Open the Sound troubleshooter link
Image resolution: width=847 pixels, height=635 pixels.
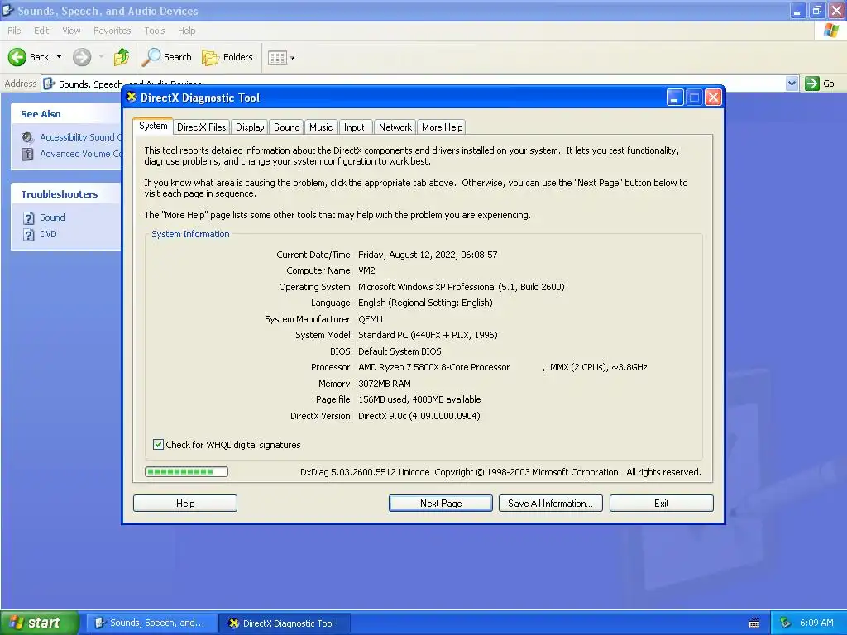coord(52,217)
